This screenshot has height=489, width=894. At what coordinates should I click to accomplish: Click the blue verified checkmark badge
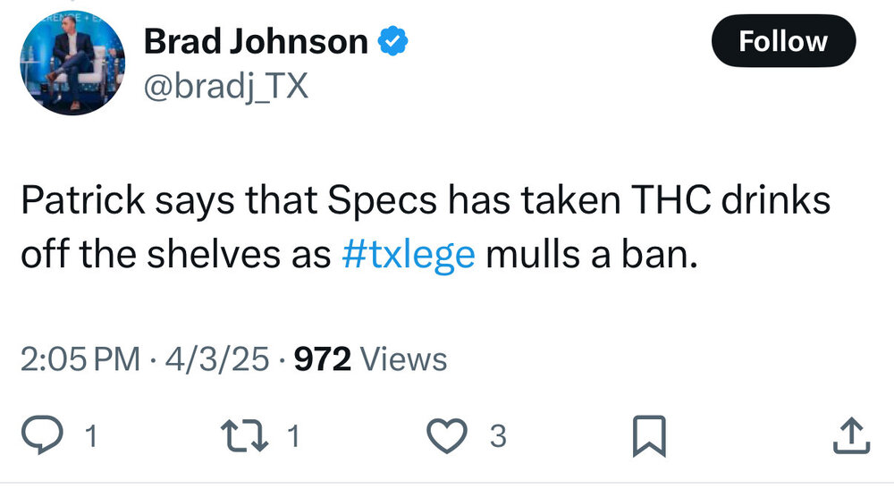coord(394,41)
